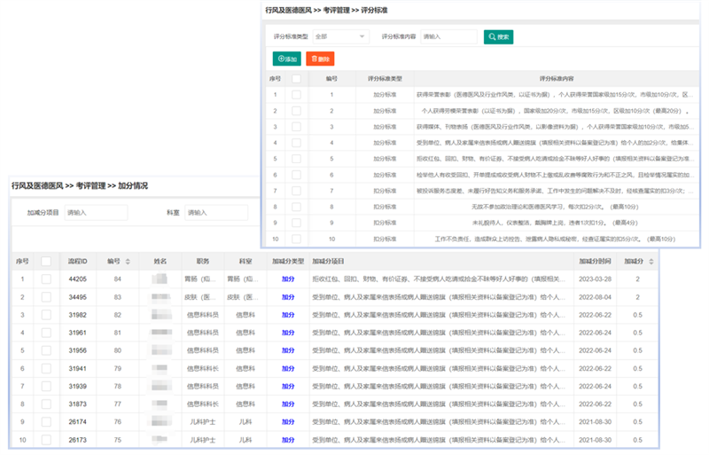The height and width of the screenshot is (455, 709).
Task: Toggle select-all checkbox in 加分情况 table header
Action: click(x=46, y=262)
